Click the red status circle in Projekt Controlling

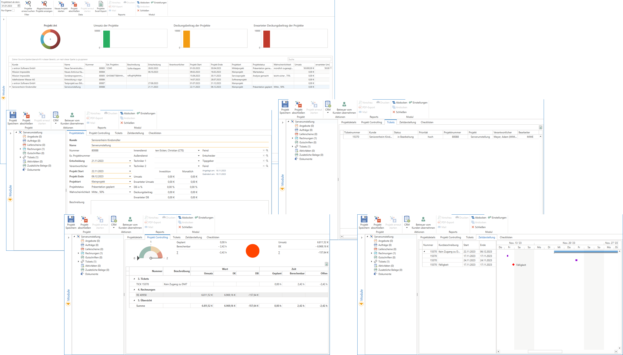pos(252,251)
